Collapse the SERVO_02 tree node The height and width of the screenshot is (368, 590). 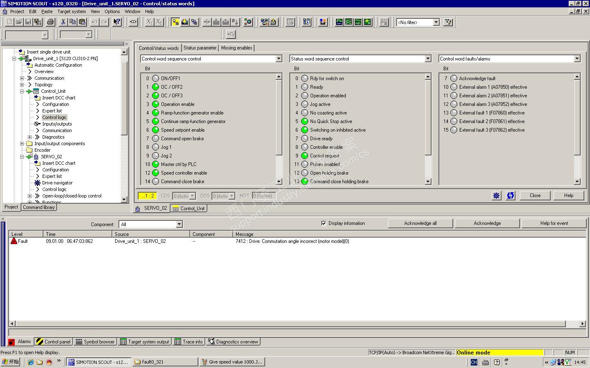(22, 157)
